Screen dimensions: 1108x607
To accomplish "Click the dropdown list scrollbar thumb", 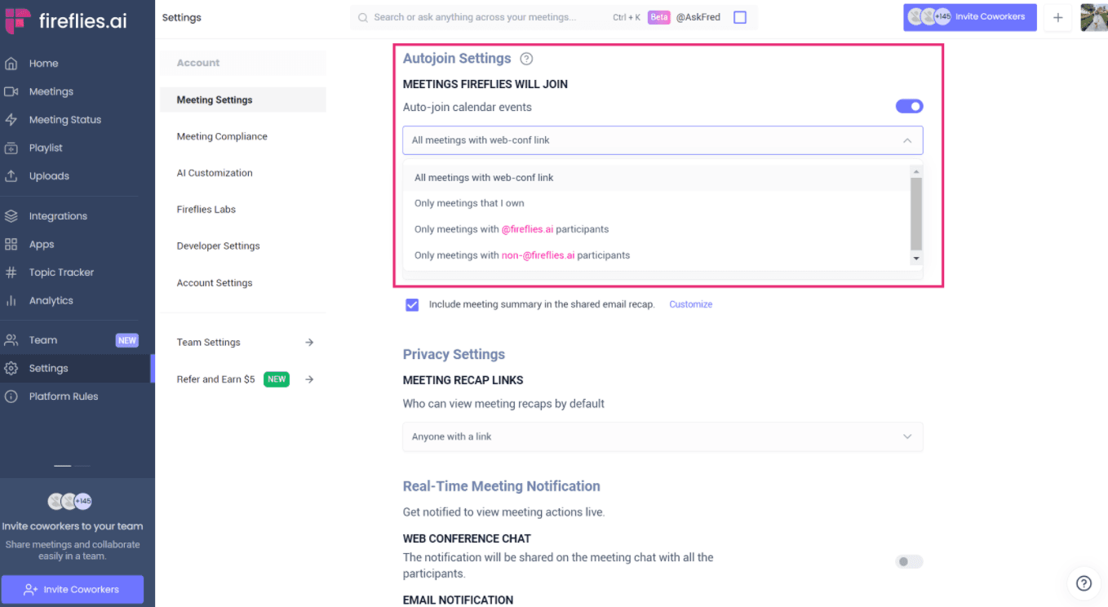I will 916,214.
